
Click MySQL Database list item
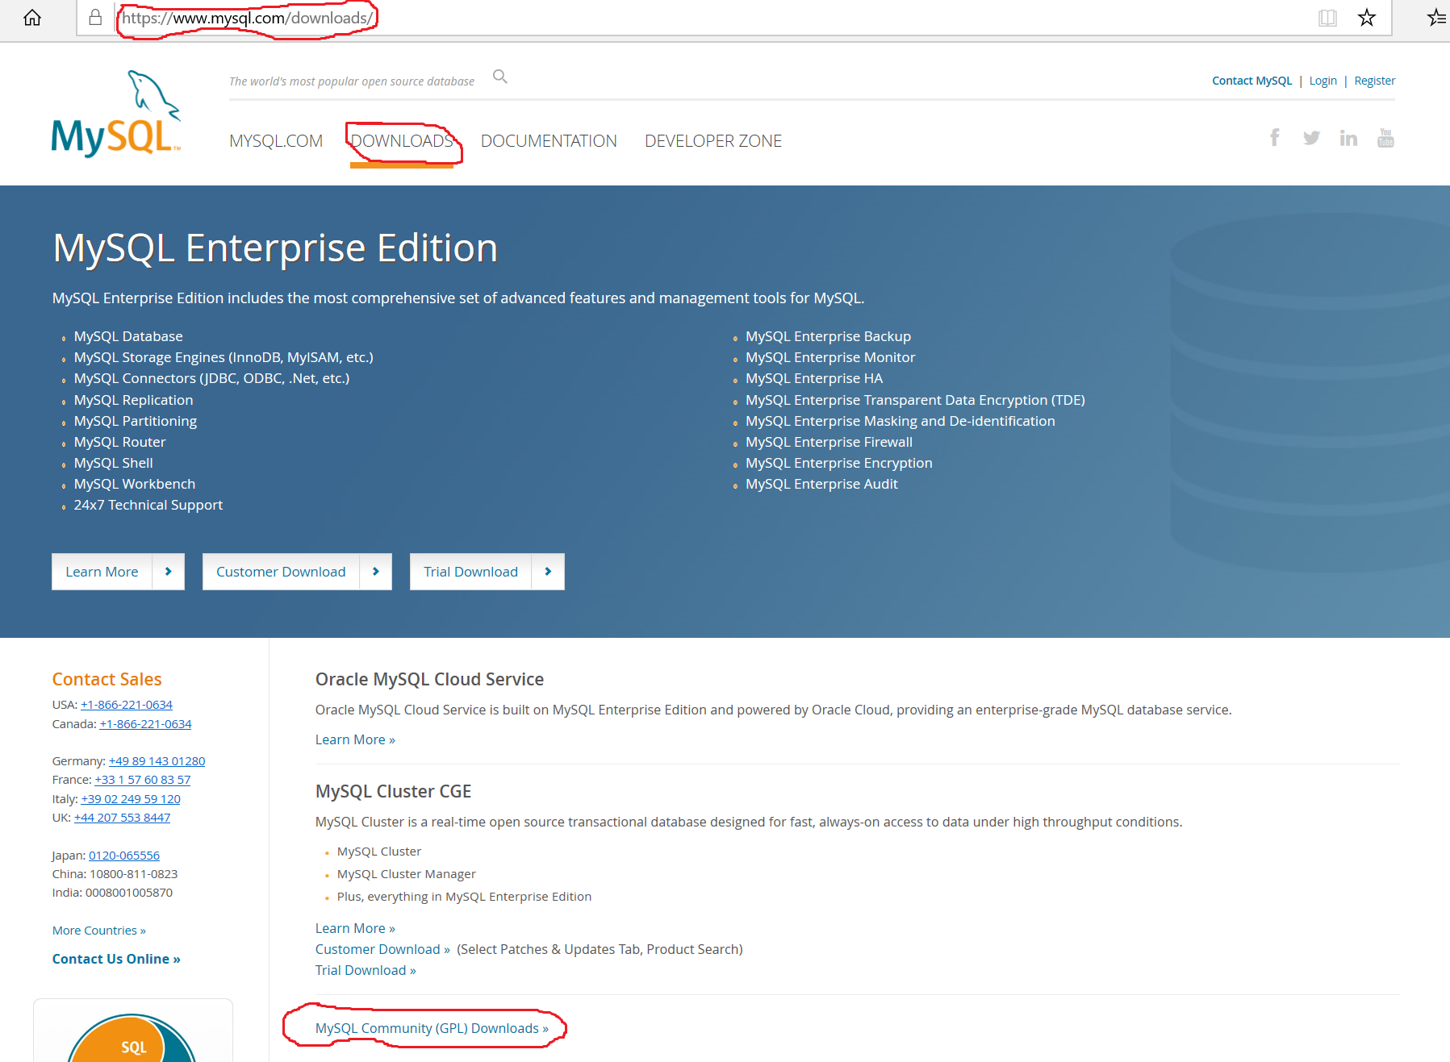pyautogui.click(x=128, y=336)
